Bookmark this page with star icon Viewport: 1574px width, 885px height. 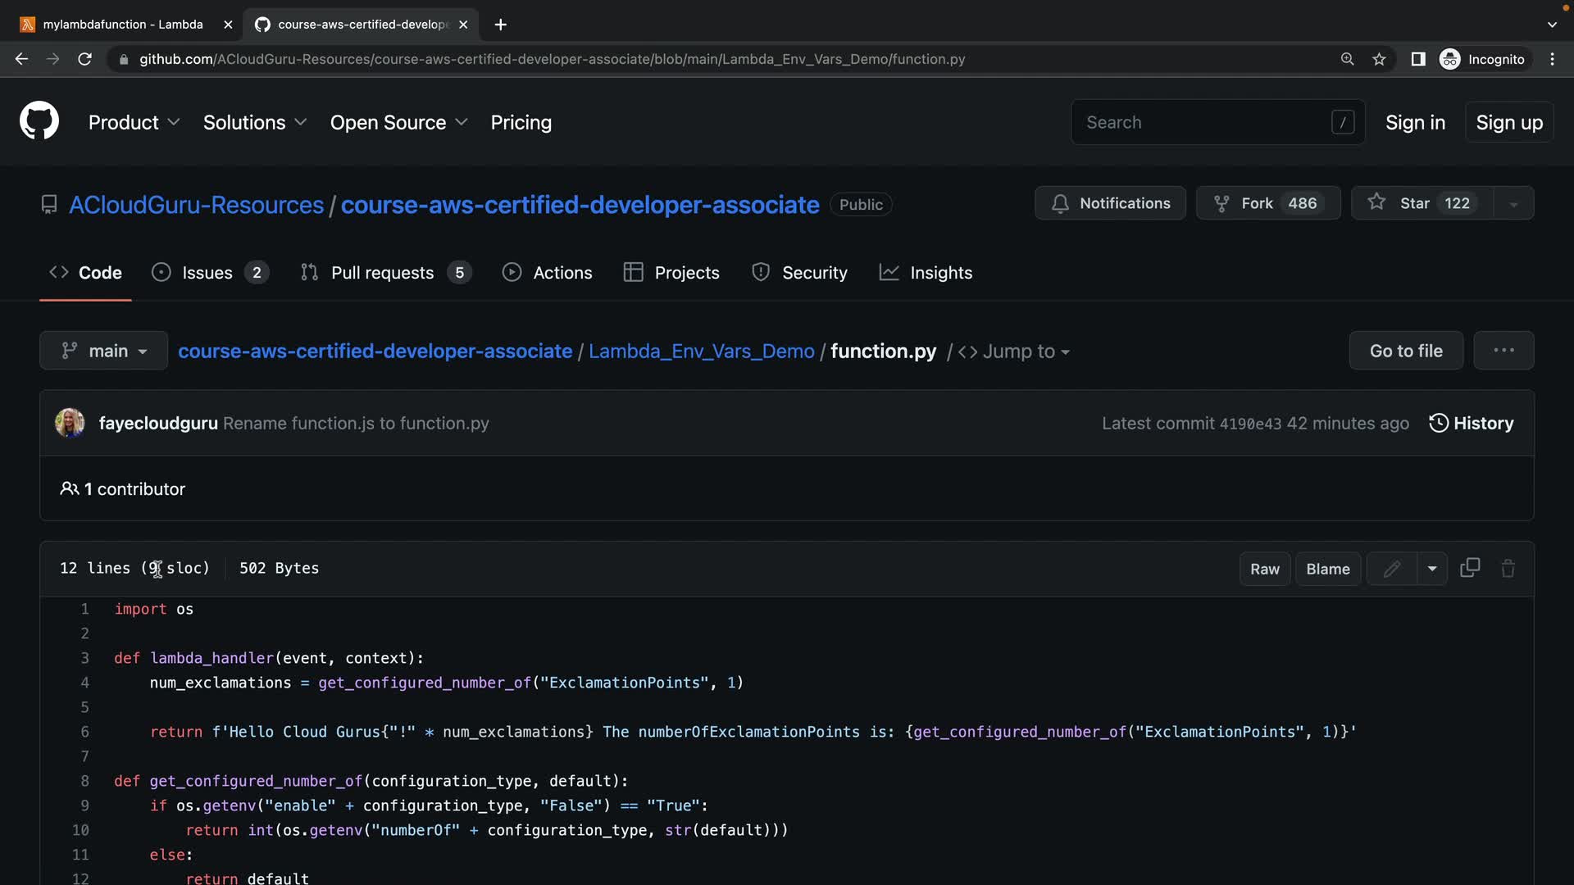(1379, 59)
